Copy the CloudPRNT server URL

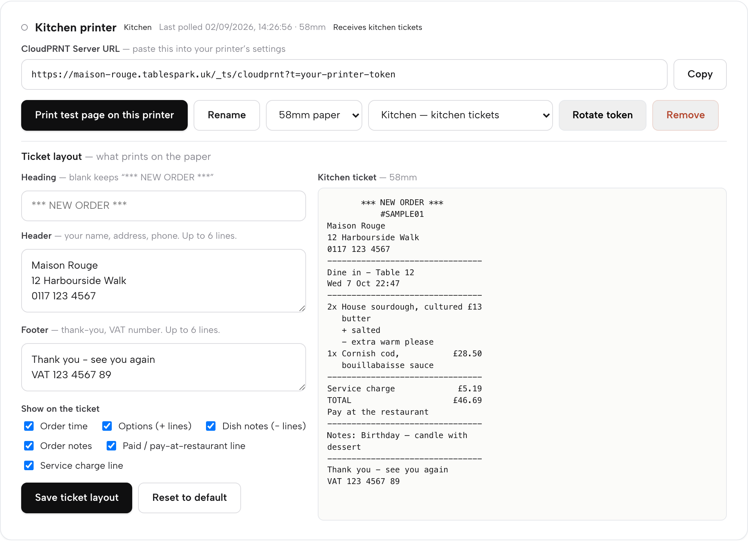(x=700, y=74)
